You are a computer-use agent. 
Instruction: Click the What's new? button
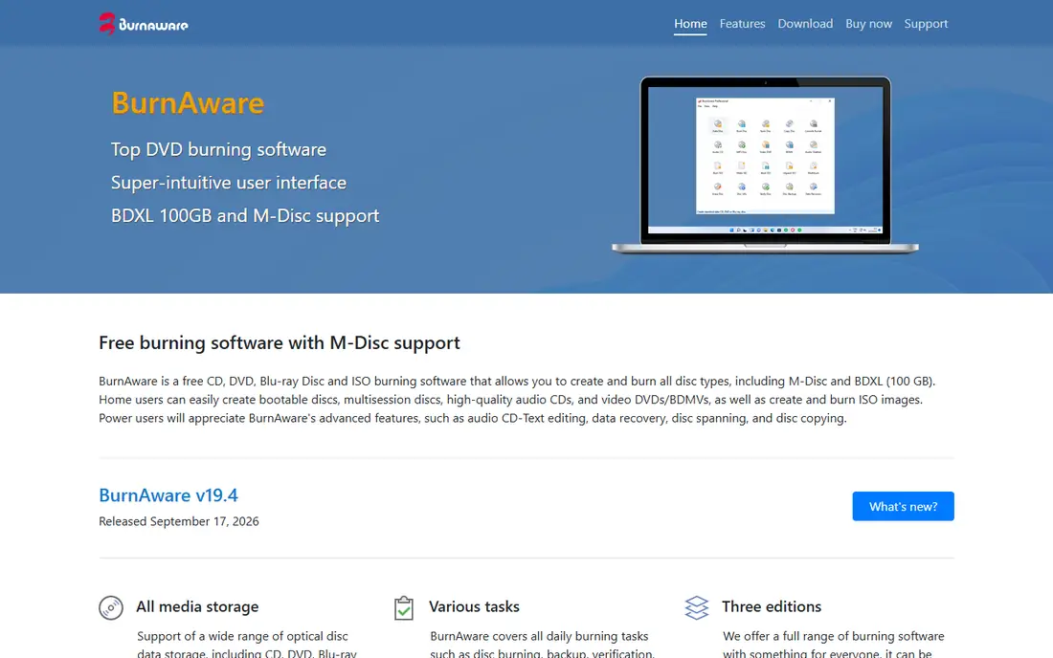[x=904, y=507]
